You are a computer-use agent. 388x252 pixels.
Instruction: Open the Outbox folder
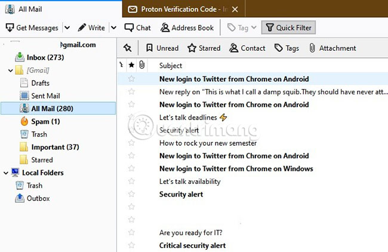click(x=58, y=198)
